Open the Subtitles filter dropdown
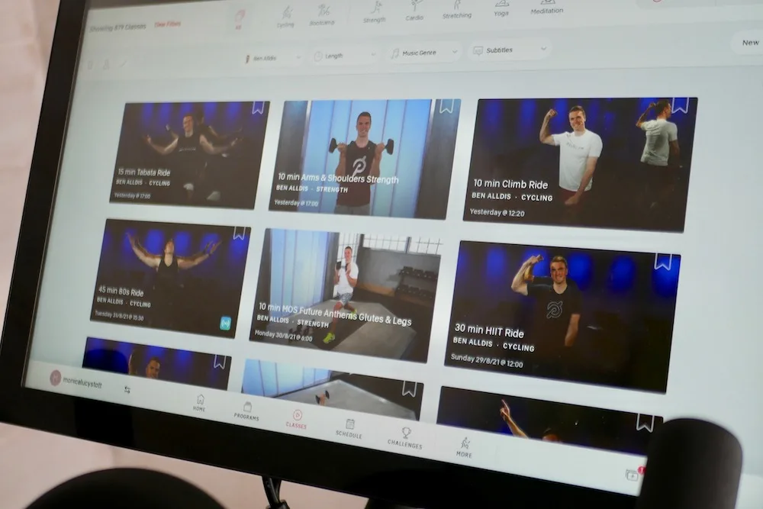Image resolution: width=763 pixels, height=509 pixels. pyautogui.click(x=510, y=50)
